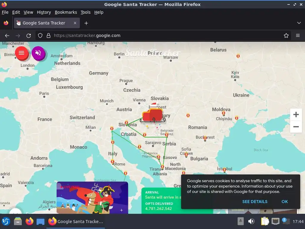The width and height of the screenshot is (305, 229).
Task: Open the Firefox application hamburger menu
Action: (x=298, y=36)
